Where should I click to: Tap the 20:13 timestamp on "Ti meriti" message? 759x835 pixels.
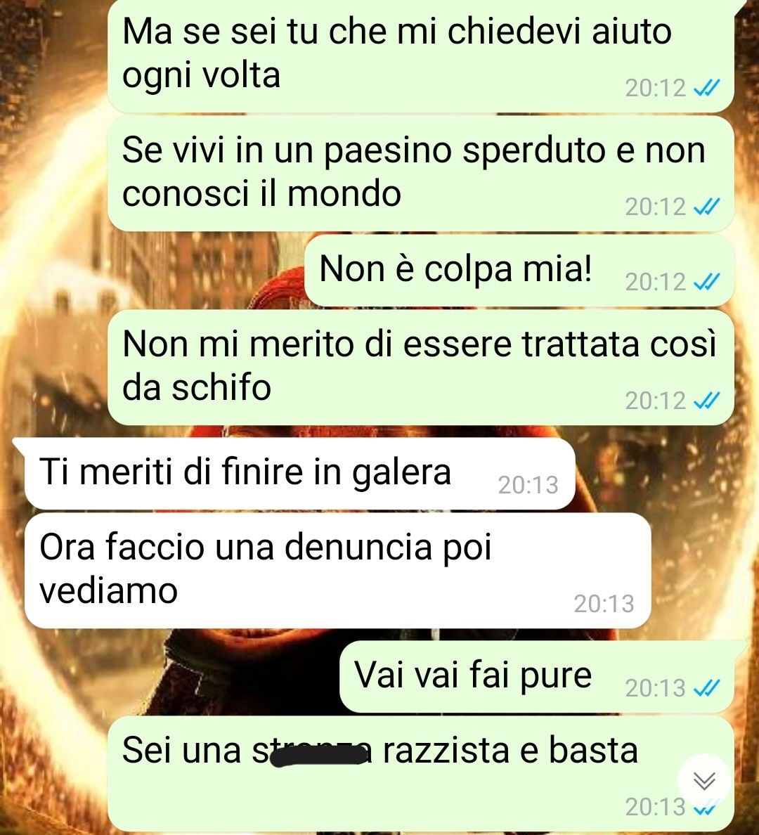pyautogui.click(x=528, y=484)
